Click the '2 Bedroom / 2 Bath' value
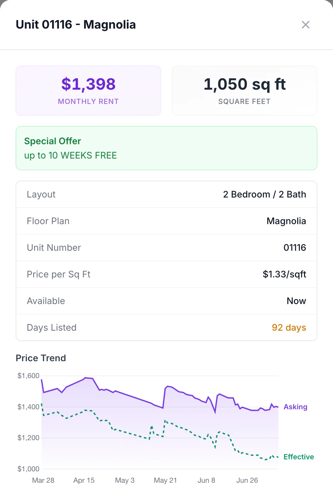 (x=264, y=194)
